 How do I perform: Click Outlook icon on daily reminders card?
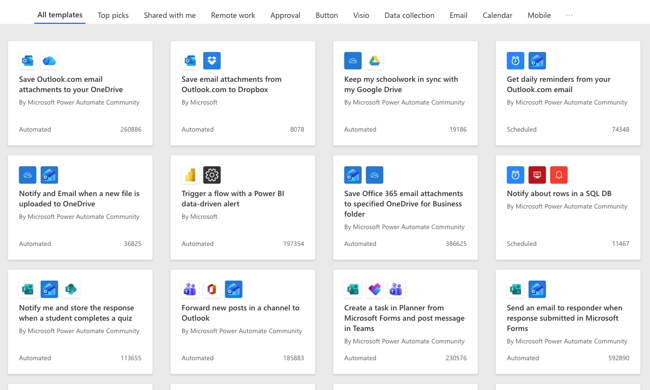tap(537, 61)
